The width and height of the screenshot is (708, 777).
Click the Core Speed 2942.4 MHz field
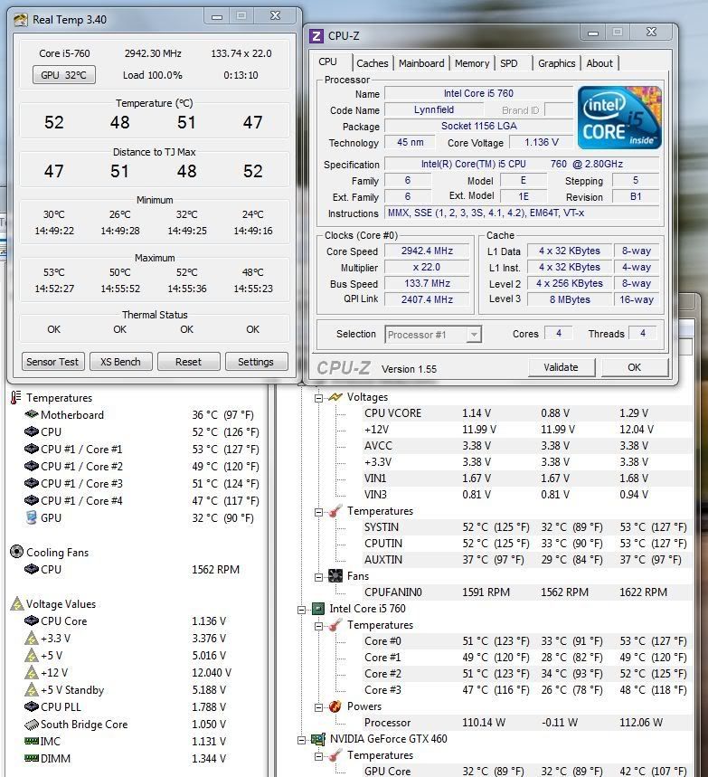coord(427,251)
